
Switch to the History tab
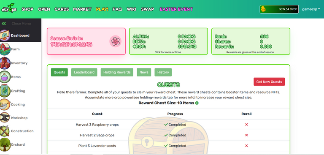point(163,72)
